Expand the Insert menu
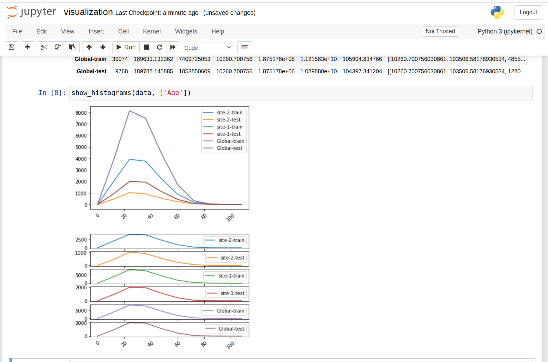The width and height of the screenshot is (548, 362). coord(96,31)
